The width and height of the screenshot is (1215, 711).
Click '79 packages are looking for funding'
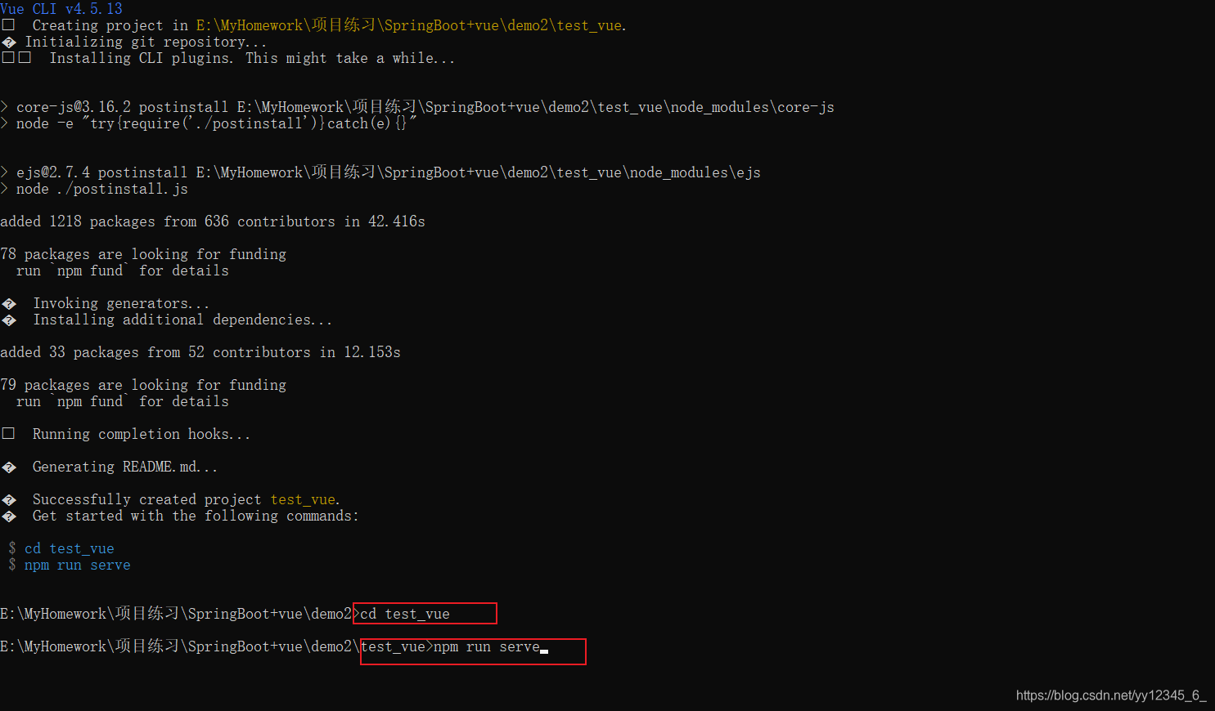(143, 385)
